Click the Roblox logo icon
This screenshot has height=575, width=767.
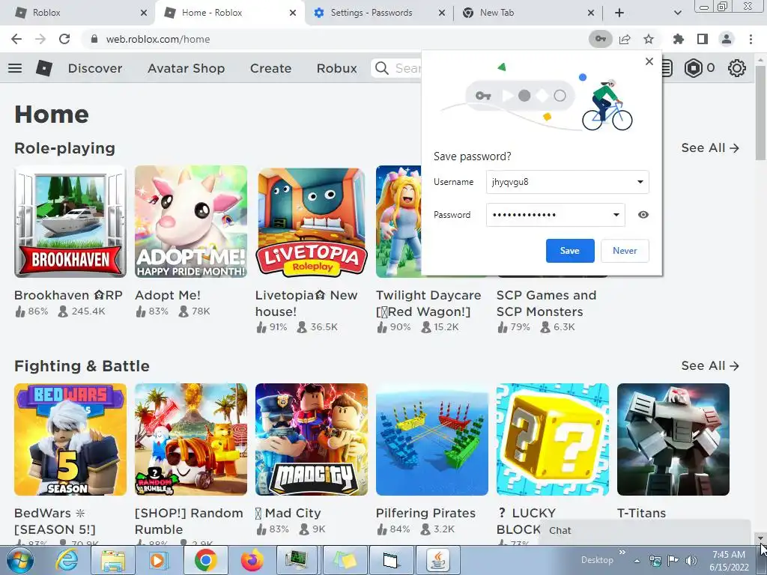pos(44,68)
